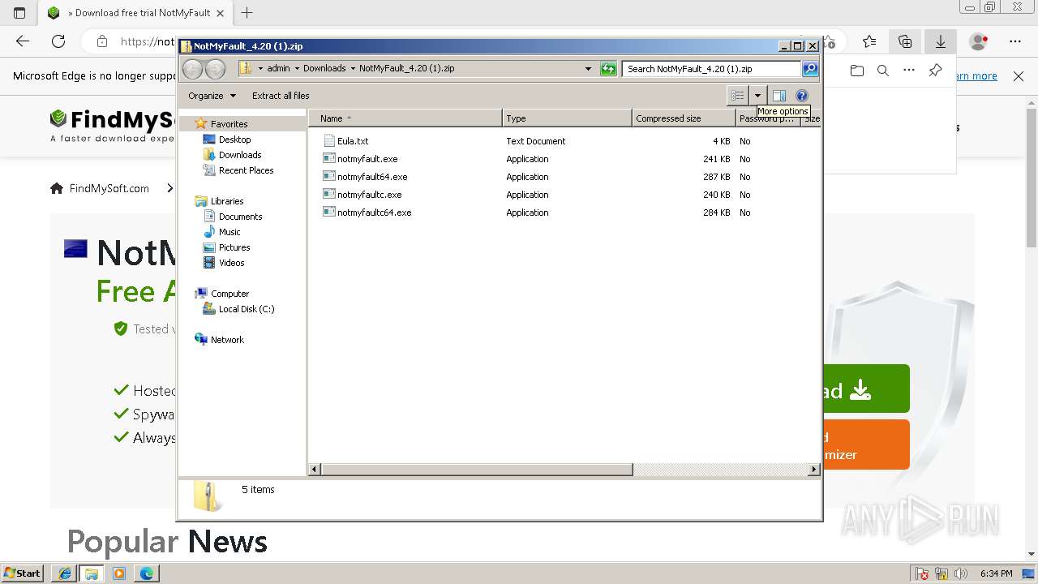Open downloads folder icon in Edge flyout
Image resolution: width=1038 pixels, height=584 pixels.
[x=857, y=71]
